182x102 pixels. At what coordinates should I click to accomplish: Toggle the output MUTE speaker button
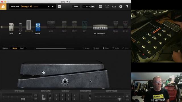coord(127,96)
